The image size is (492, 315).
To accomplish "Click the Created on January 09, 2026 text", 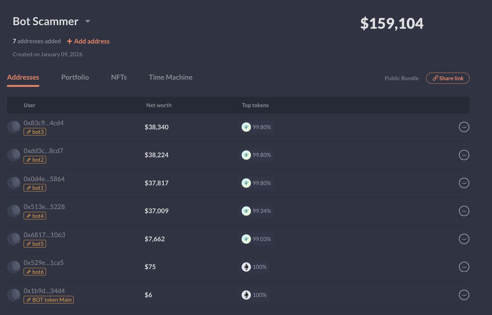I will click(x=48, y=54).
